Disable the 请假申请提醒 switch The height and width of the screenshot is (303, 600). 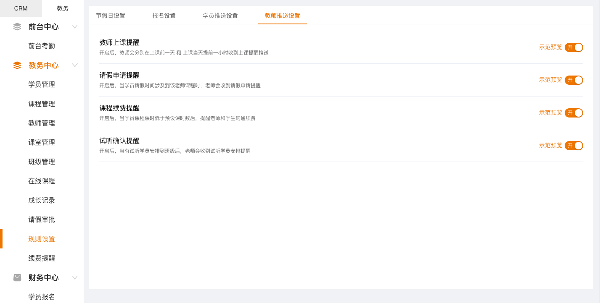coord(574,80)
